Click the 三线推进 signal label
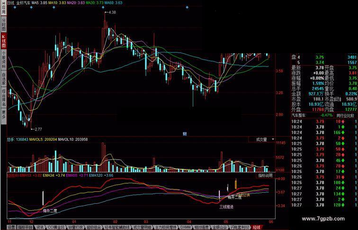This screenshot has height=230, width=358. [226, 207]
